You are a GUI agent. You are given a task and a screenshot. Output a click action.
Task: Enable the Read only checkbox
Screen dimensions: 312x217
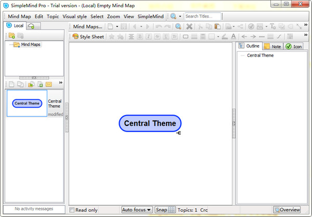pos(72,210)
